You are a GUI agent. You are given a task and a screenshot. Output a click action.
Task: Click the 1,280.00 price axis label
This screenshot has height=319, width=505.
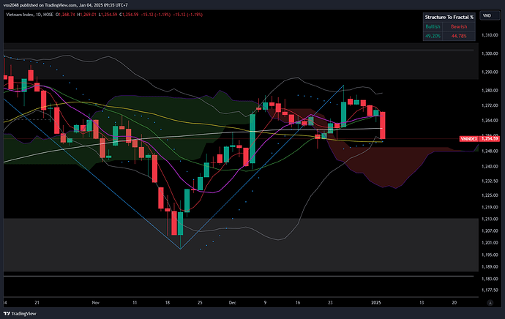click(x=490, y=91)
